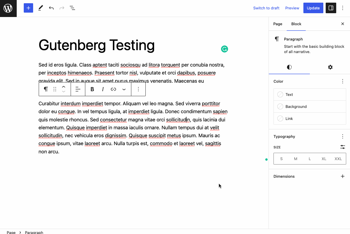350x234 pixels.
Task: Insert a link from block toolbar
Action: click(x=113, y=89)
